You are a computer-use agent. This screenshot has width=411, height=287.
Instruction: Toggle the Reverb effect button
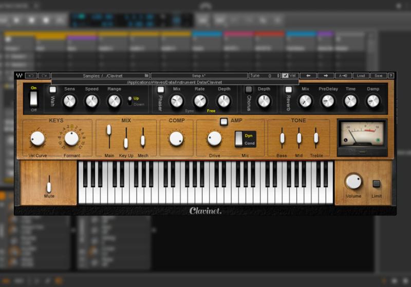(289, 90)
